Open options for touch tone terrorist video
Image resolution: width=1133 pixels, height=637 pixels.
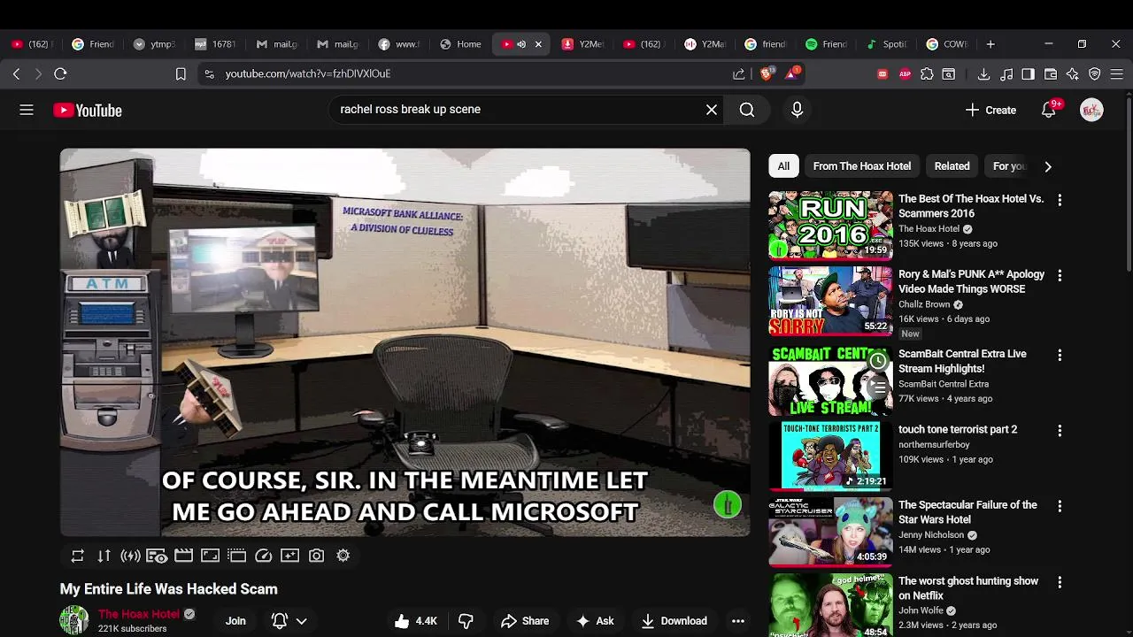click(1060, 431)
